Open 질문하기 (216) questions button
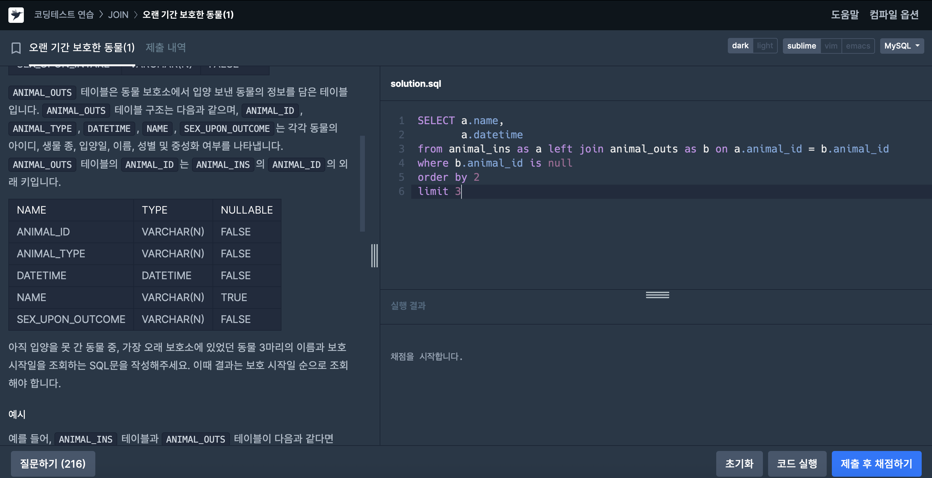Viewport: 932px width, 478px height. (53, 464)
